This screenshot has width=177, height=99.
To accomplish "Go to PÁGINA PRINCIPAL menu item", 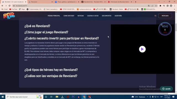I will (54, 16).
